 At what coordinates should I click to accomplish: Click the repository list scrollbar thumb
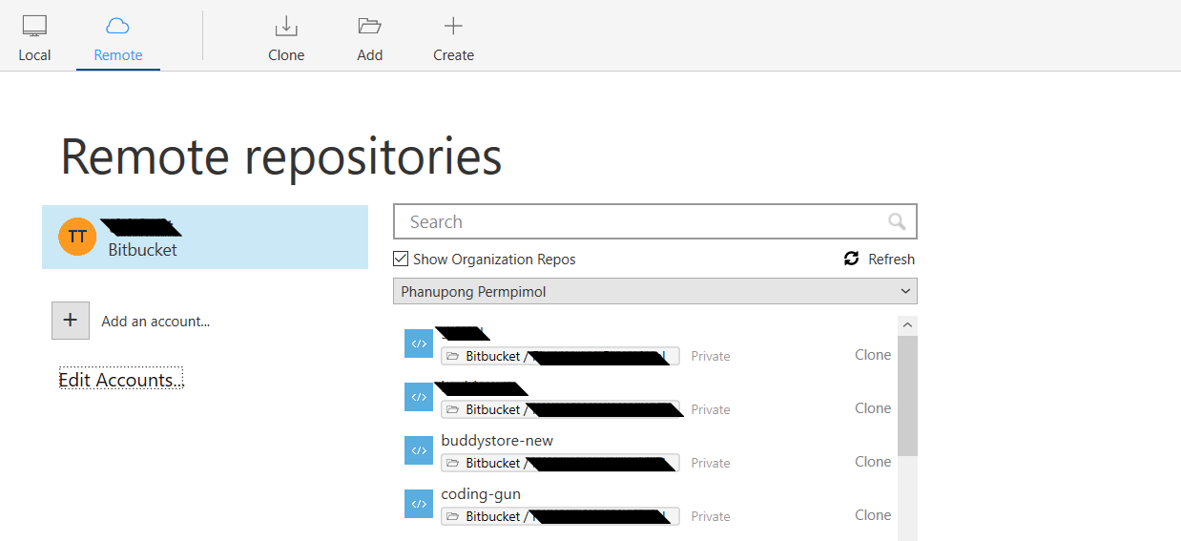tap(907, 395)
